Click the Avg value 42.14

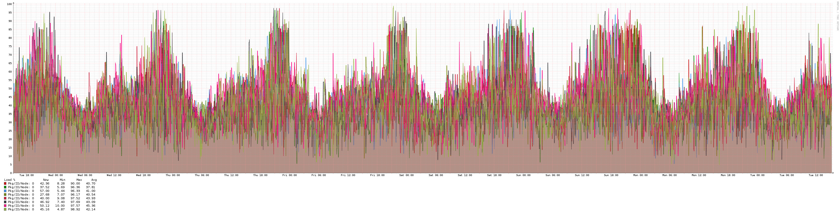click(x=91, y=209)
